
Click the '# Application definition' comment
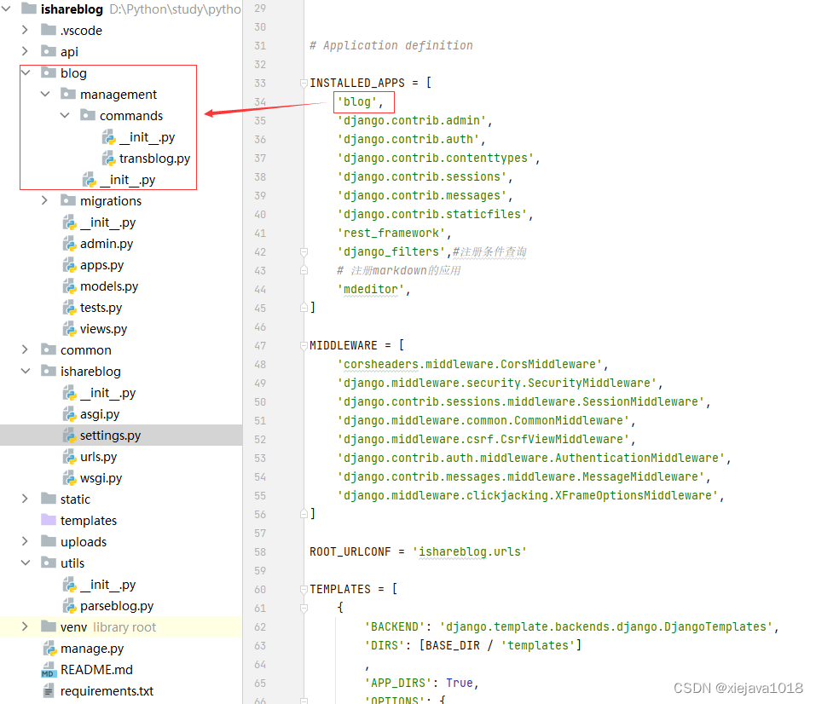tap(391, 45)
